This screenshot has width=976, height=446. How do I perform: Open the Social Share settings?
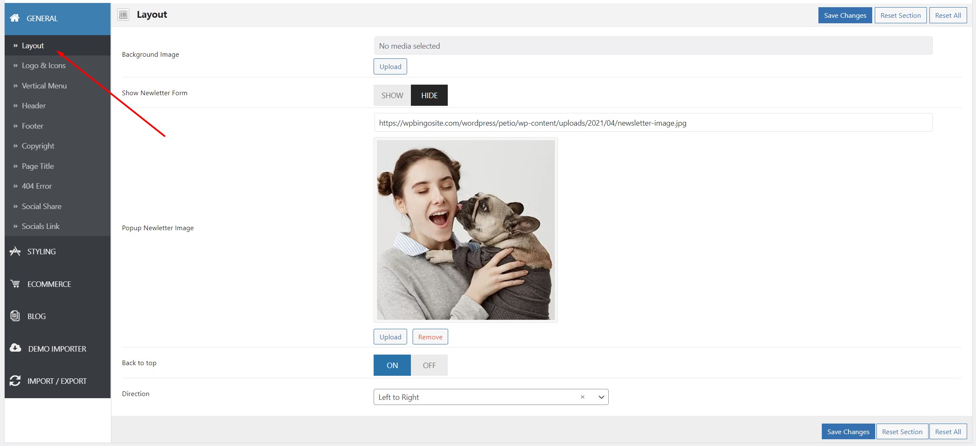coord(42,206)
